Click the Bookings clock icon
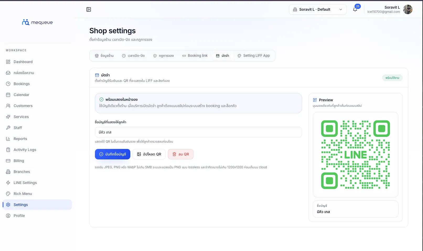 [8, 84]
